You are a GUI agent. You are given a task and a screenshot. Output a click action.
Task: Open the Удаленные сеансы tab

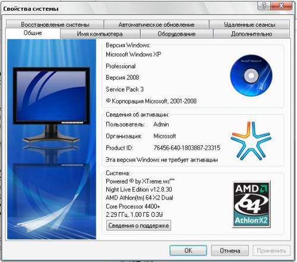[x=249, y=24]
